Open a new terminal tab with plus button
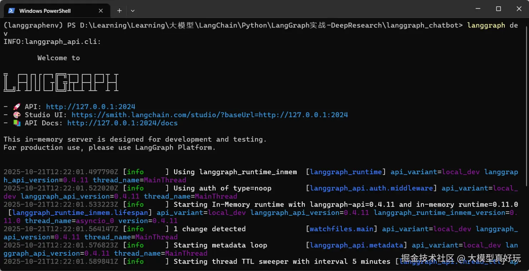This screenshot has height=271, width=529. tap(119, 11)
